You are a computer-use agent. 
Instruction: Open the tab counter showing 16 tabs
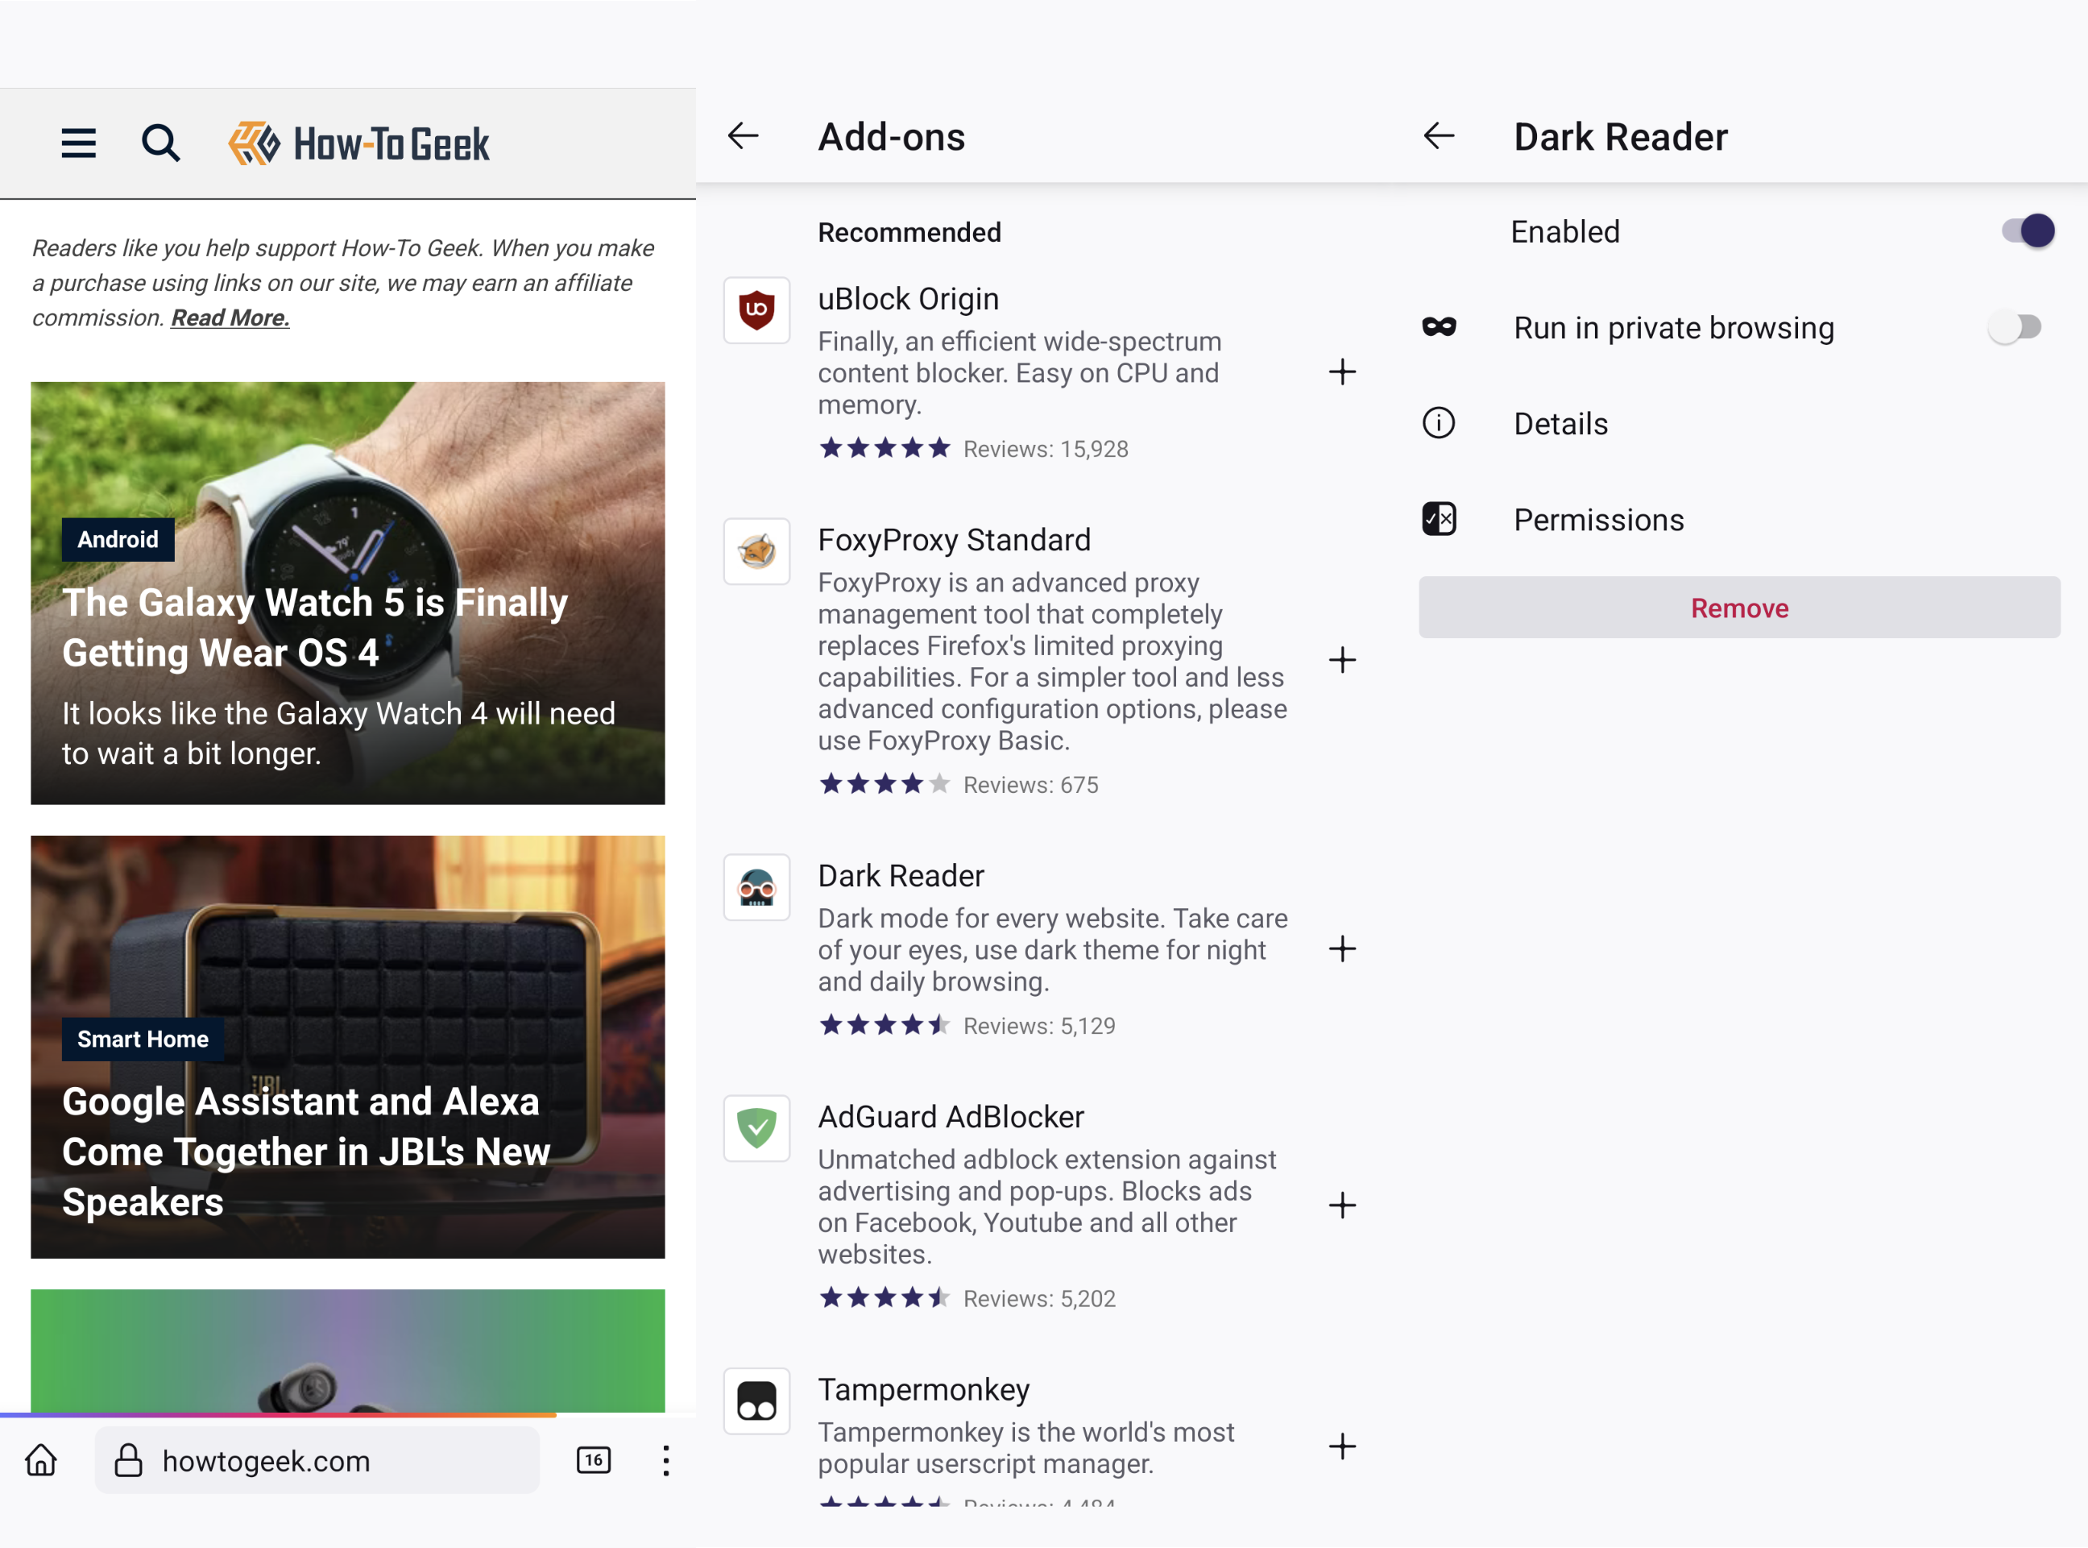593,1460
